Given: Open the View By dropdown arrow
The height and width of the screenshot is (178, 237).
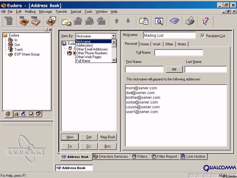Looking at the screenshot, I should [113, 36].
